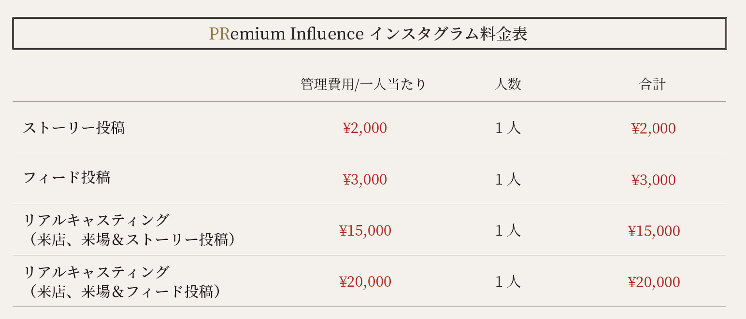Image resolution: width=746 pixels, height=319 pixels.
Task: Click the 合計 column header
Action: [x=652, y=84]
